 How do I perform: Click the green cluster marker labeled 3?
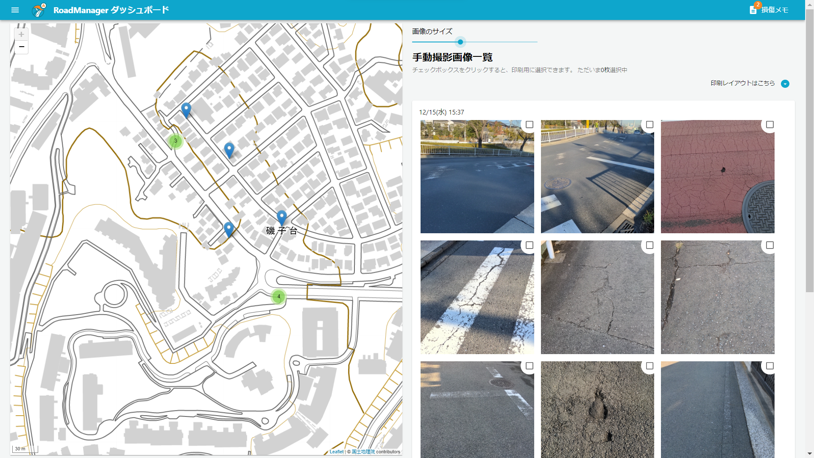point(176,141)
